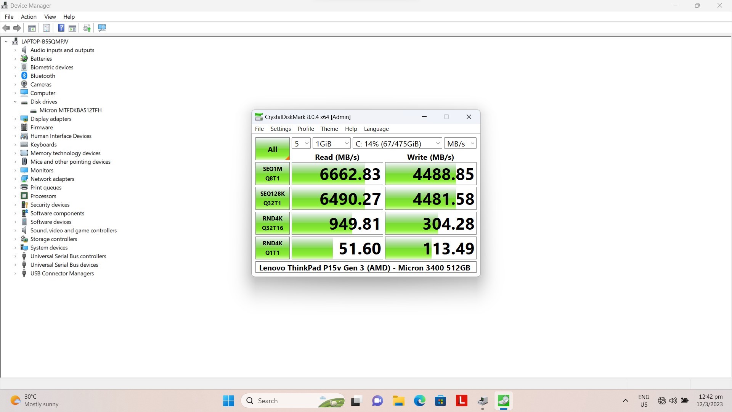Screen dimensions: 732x412
Task: Open the Bluetooth icon category in Device Manager
Action: coord(24,76)
